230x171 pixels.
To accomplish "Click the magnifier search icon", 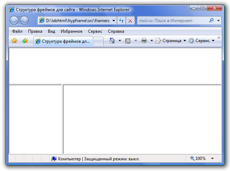I will (x=212, y=20).
